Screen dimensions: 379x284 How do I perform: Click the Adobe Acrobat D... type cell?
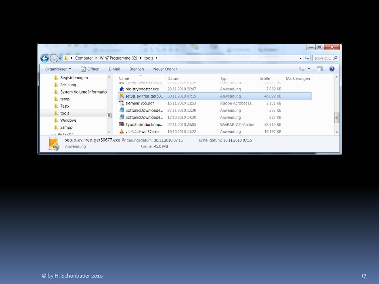[237, 103]
